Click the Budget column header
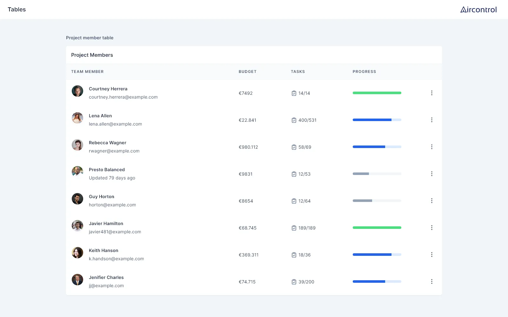508x317 pixels. tap(248, 72)
